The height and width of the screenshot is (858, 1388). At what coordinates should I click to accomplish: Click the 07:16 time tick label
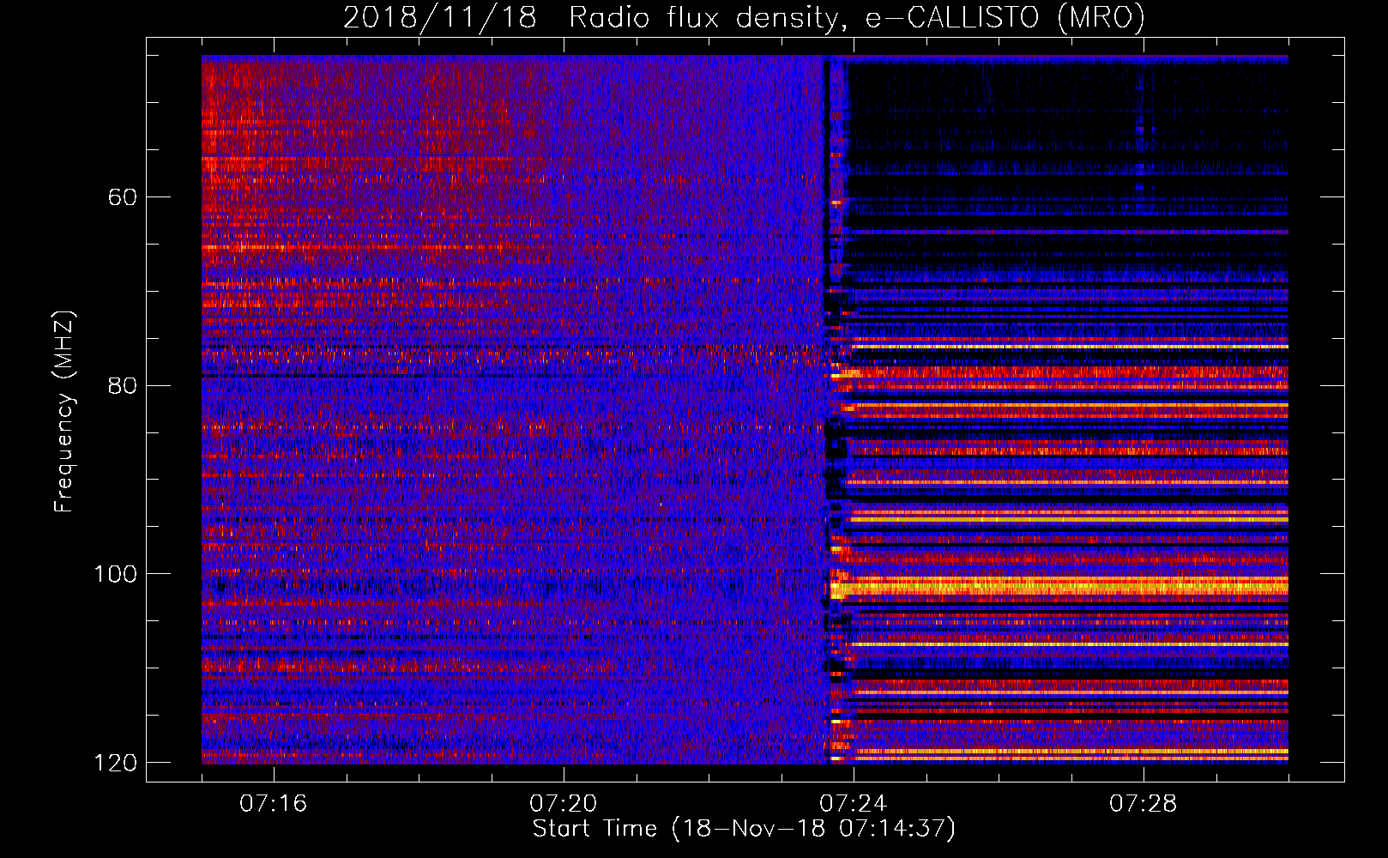click(x=274, y=804)
